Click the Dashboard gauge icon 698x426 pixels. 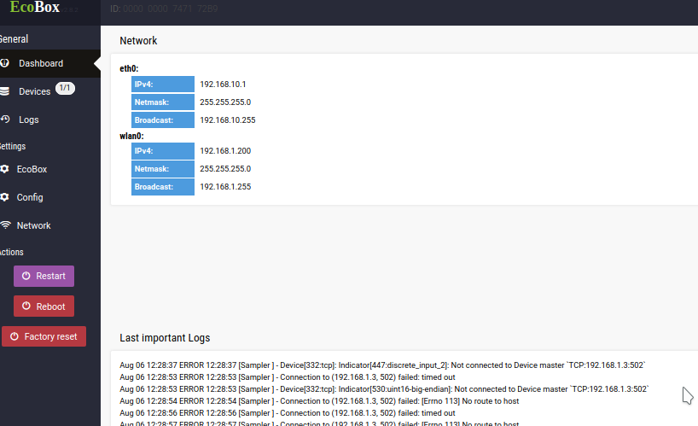point(4,63)
